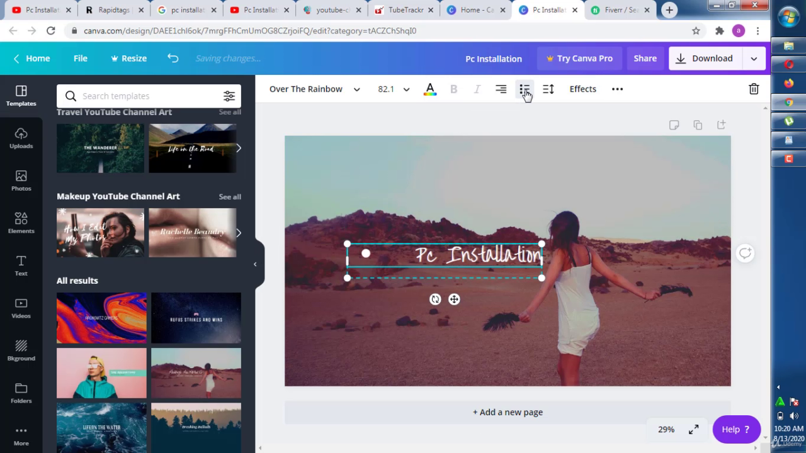Show next Travel YouTube Channel Art templates
The height and width of the screenshot is (453, 806).
pos(238,148)
